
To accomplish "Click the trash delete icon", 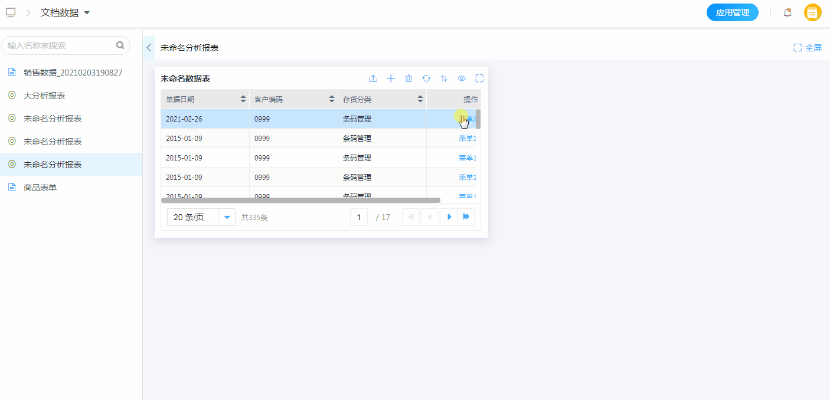I will pyautogui.click(x=409, y=78).
